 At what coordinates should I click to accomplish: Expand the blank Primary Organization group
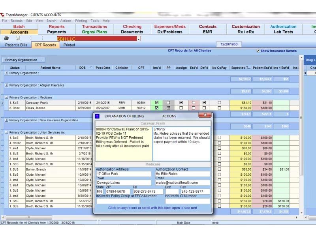[x=6, y=73]
